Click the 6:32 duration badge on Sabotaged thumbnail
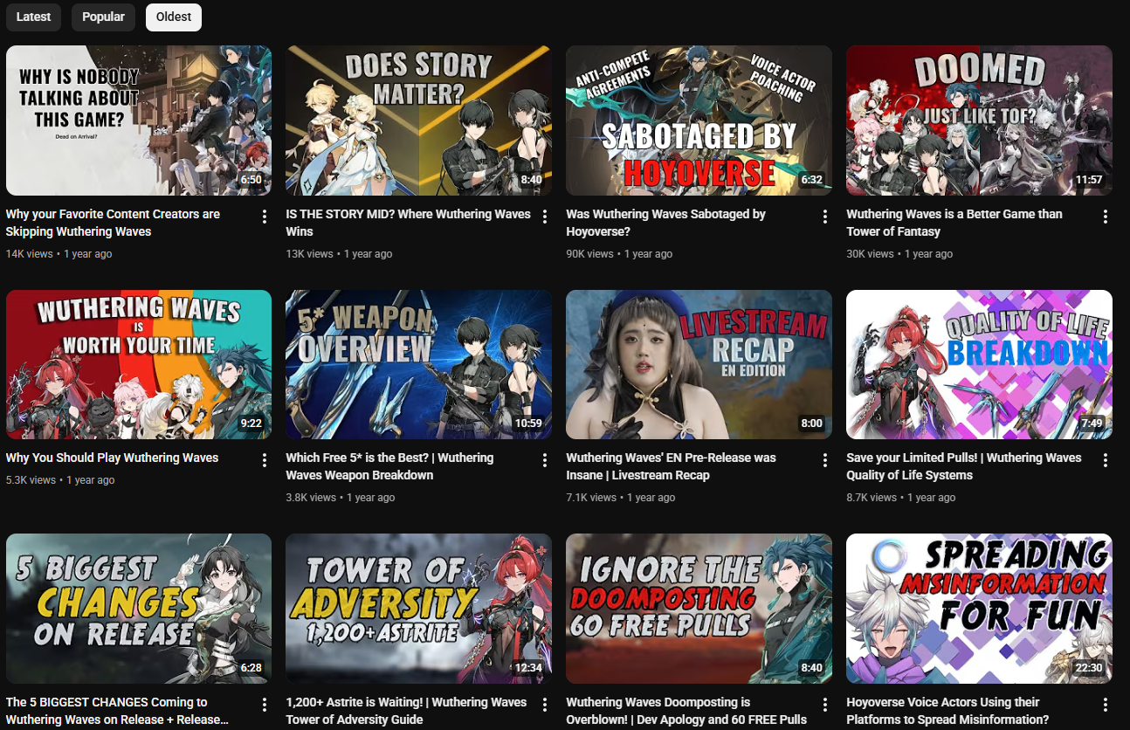 click(x=812, y=180)
